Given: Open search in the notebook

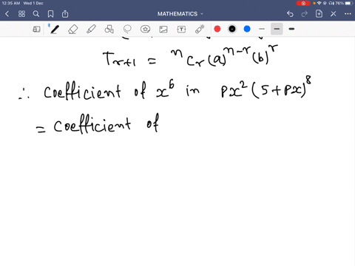Looking at the screenshot, I should click(x=36, y=14).
